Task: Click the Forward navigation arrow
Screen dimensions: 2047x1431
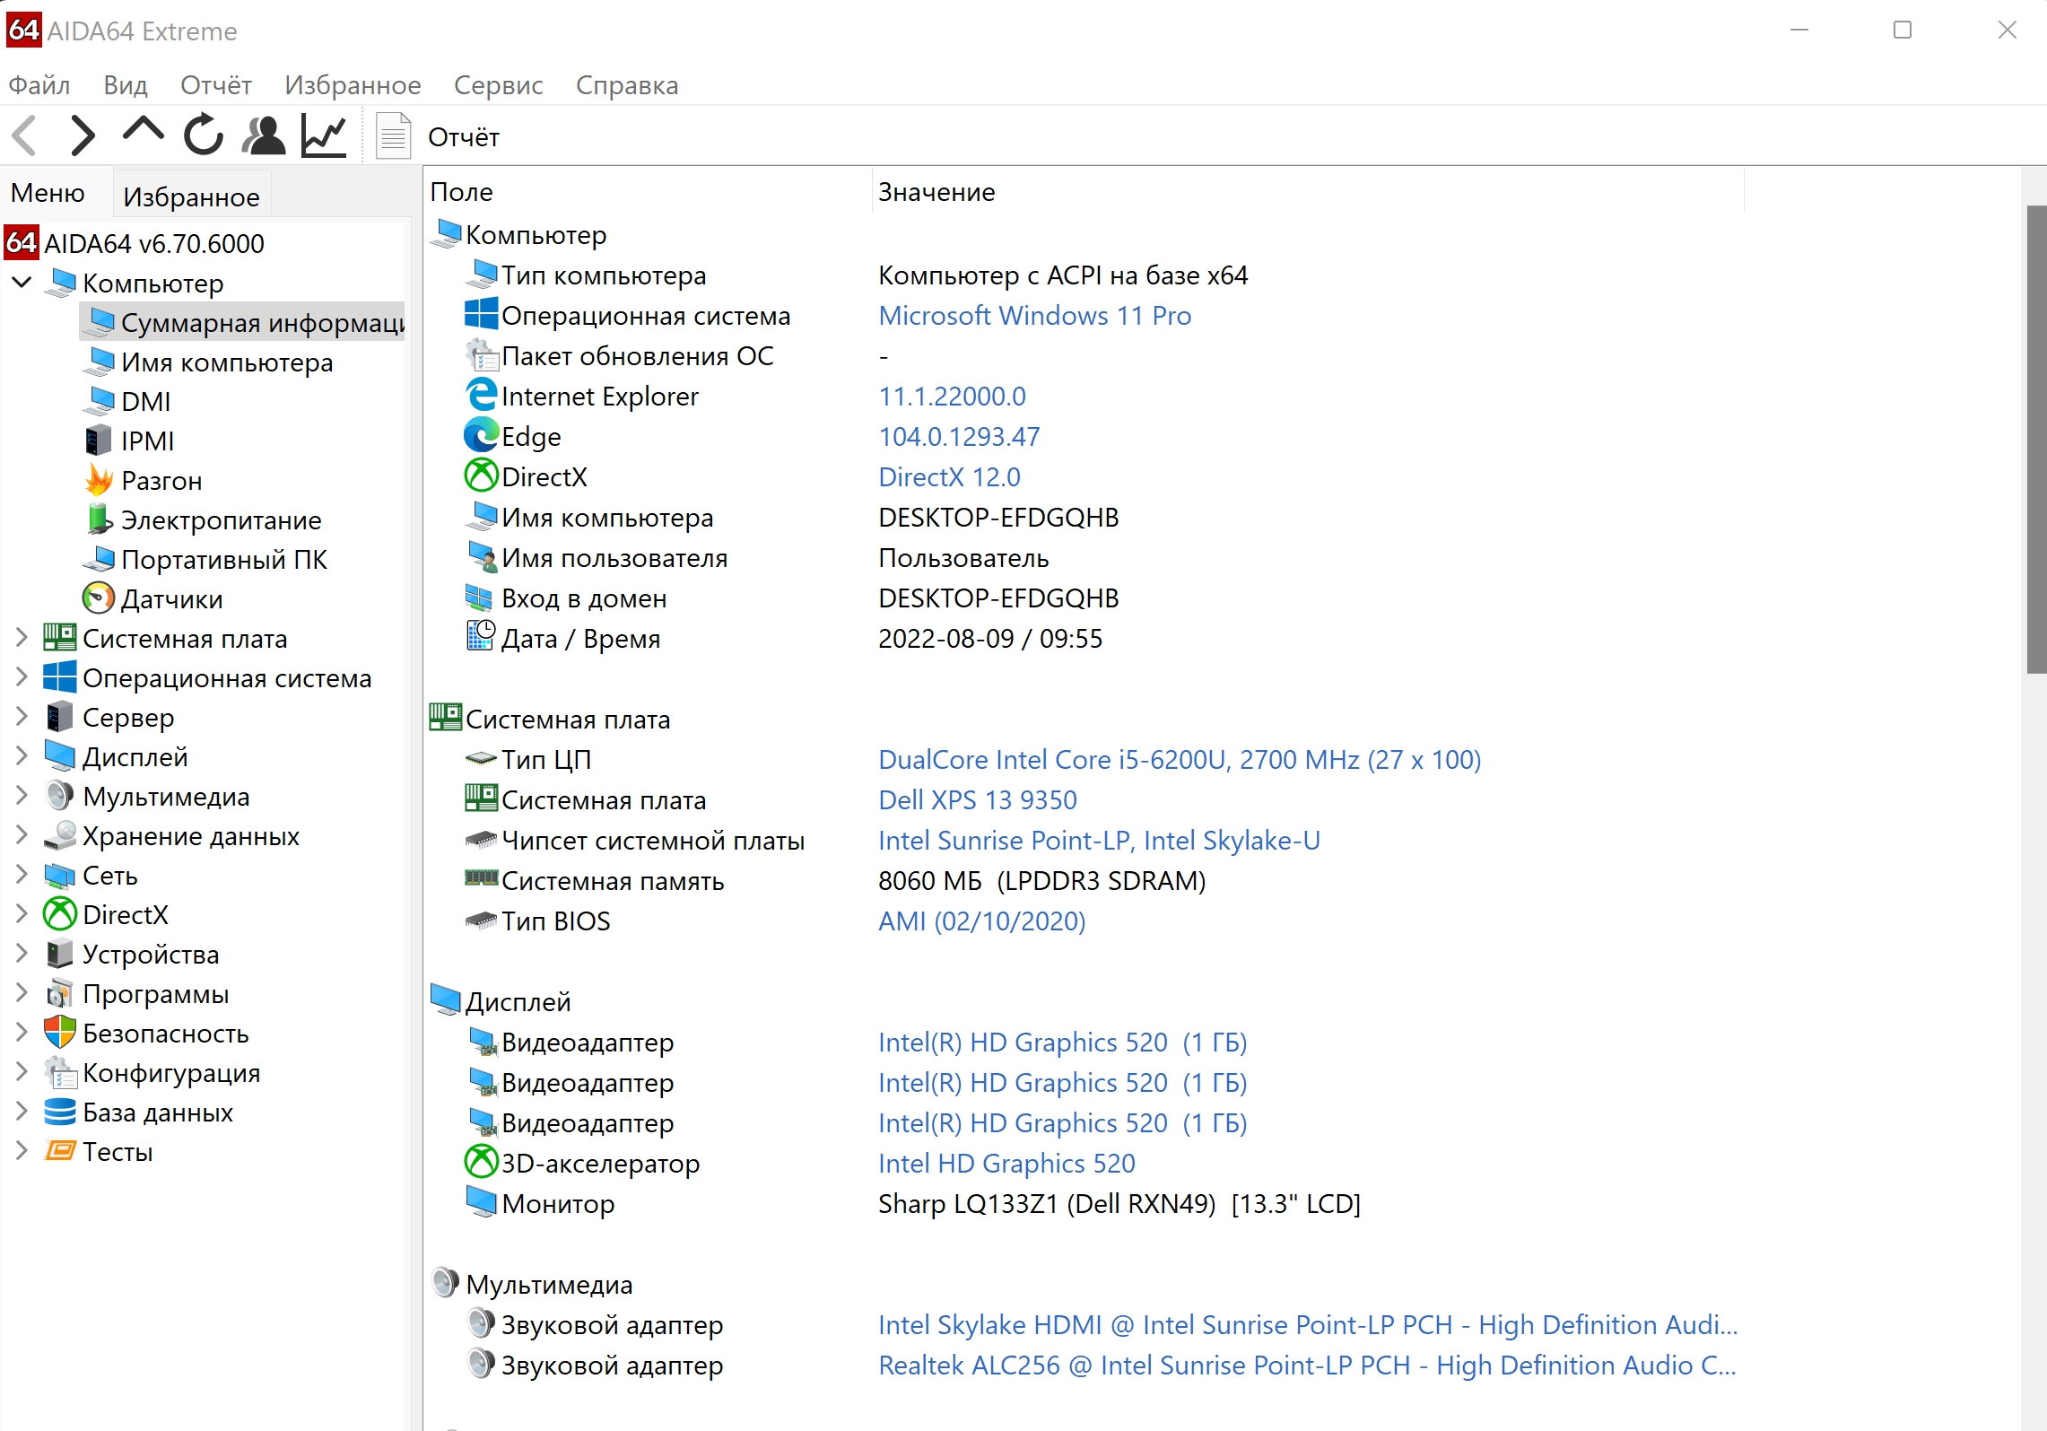Action: coord(83,135)
